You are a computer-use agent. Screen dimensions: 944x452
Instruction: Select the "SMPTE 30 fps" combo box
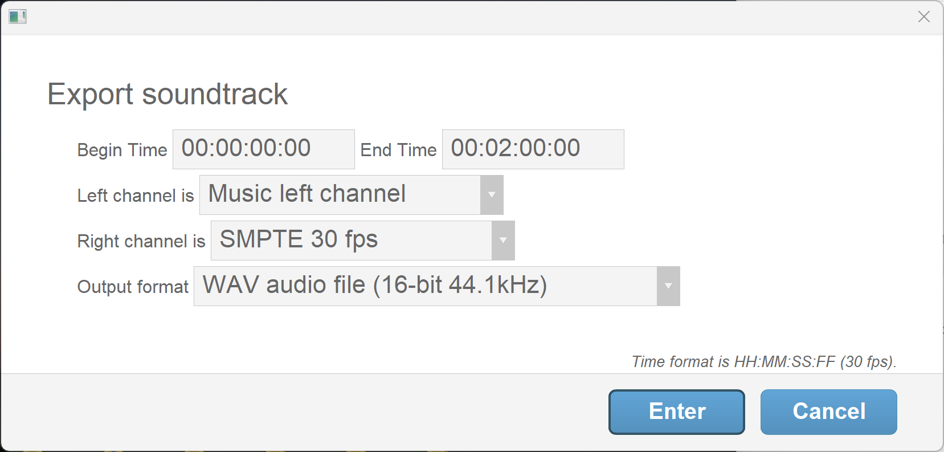tap(353, 240)
